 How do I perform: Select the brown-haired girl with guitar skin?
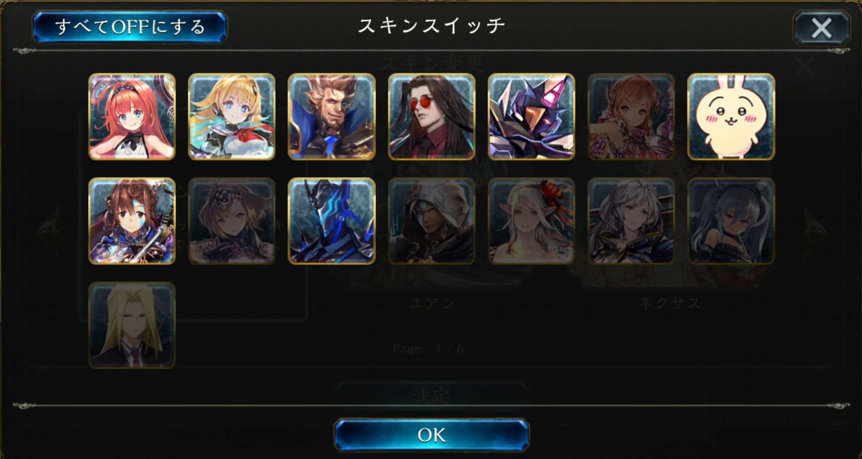point(132,221)
